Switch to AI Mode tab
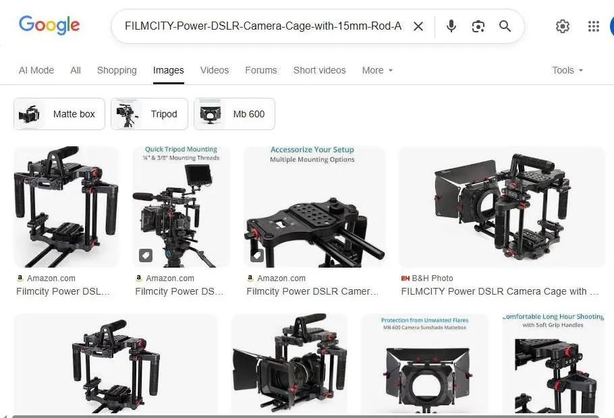Viewport: 614px width, 418px height. [36, 70]
